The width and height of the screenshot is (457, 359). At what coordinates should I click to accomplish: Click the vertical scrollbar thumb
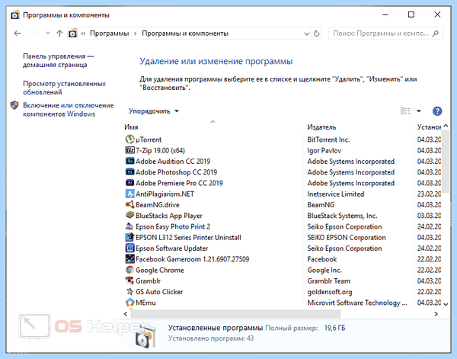(x=446, y=162)
